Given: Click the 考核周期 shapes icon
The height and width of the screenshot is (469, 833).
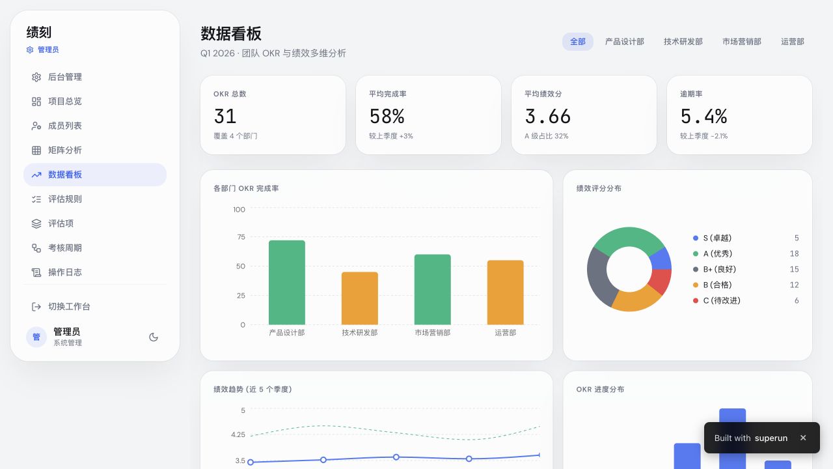Looking at the screenshot, I should pos(36,248).
